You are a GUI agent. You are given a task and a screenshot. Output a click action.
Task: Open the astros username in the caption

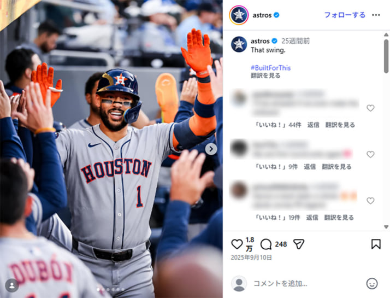point(260,41)
